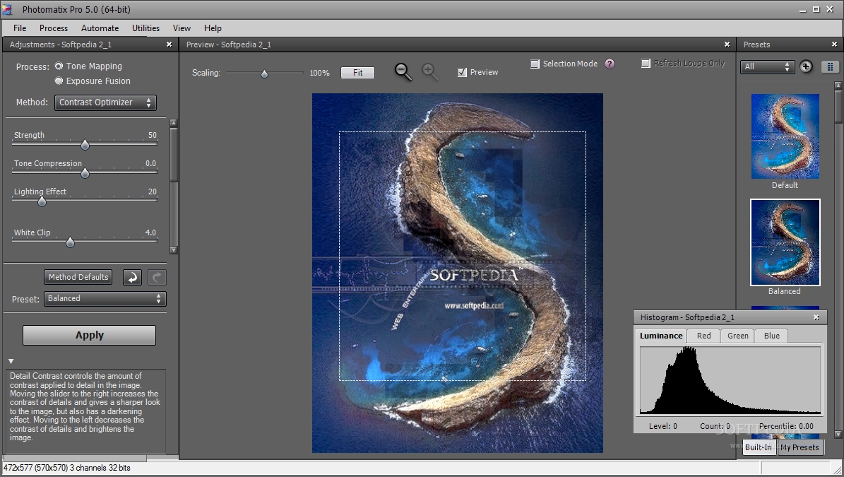Click the presets scrollbar down arrow
The width and height of the screenshot is (844, 477).
coord(838,434)
